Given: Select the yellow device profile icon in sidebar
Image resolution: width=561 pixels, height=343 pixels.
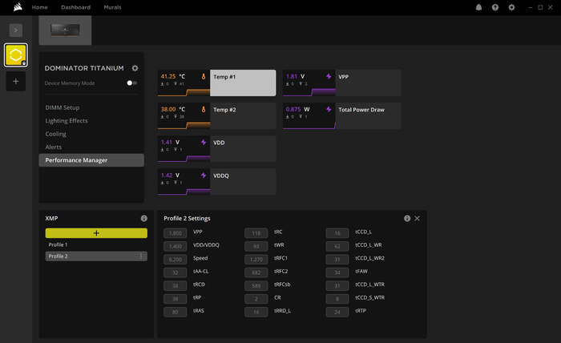Looking at the screenshot, I should 16,55.
